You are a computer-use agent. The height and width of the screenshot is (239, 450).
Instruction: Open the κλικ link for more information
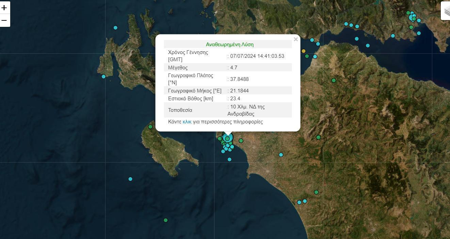[x=187, y=122]
